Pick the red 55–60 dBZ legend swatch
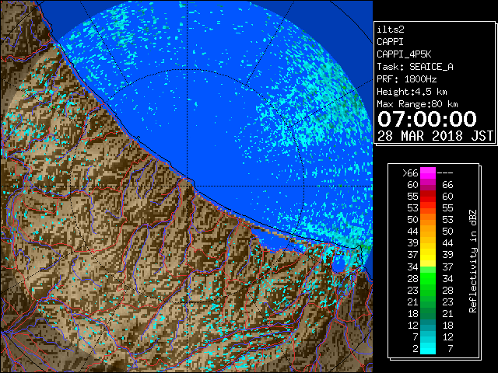Viewport: 498px width, 373px height. 428,197
